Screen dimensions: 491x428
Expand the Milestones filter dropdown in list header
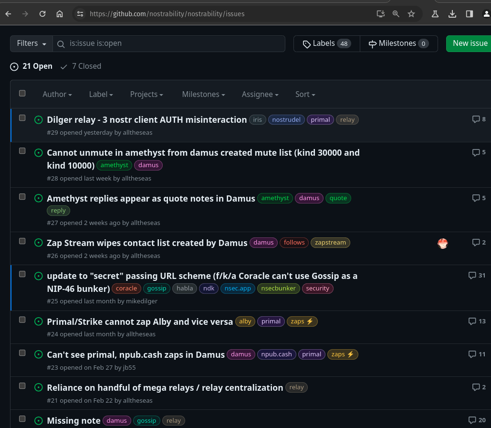tap(204, 95)
